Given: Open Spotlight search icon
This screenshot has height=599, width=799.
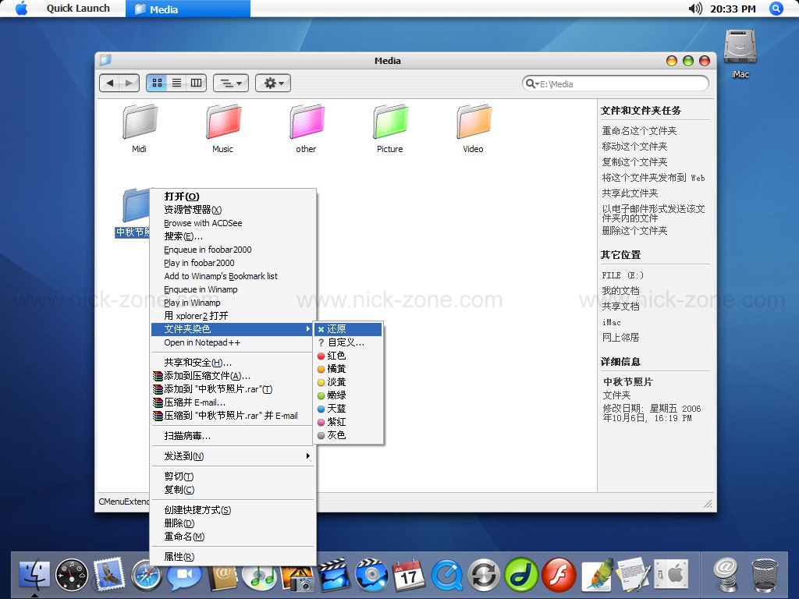Looking at the screenshot, I should tap(776, 8).
